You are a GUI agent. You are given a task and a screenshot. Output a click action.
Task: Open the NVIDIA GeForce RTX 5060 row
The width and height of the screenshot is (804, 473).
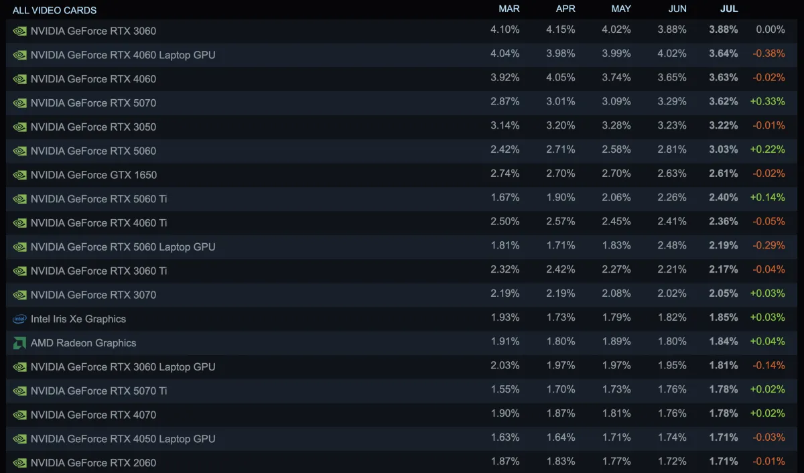pyautogui.click(x=402, y=151)
